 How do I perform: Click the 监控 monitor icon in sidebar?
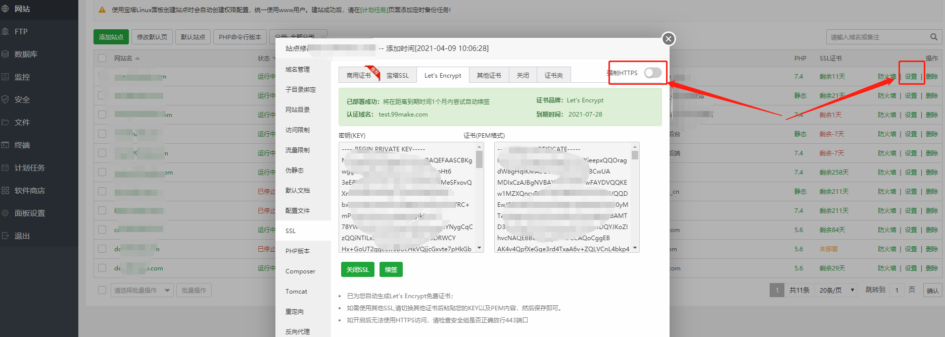pos(6,77)
